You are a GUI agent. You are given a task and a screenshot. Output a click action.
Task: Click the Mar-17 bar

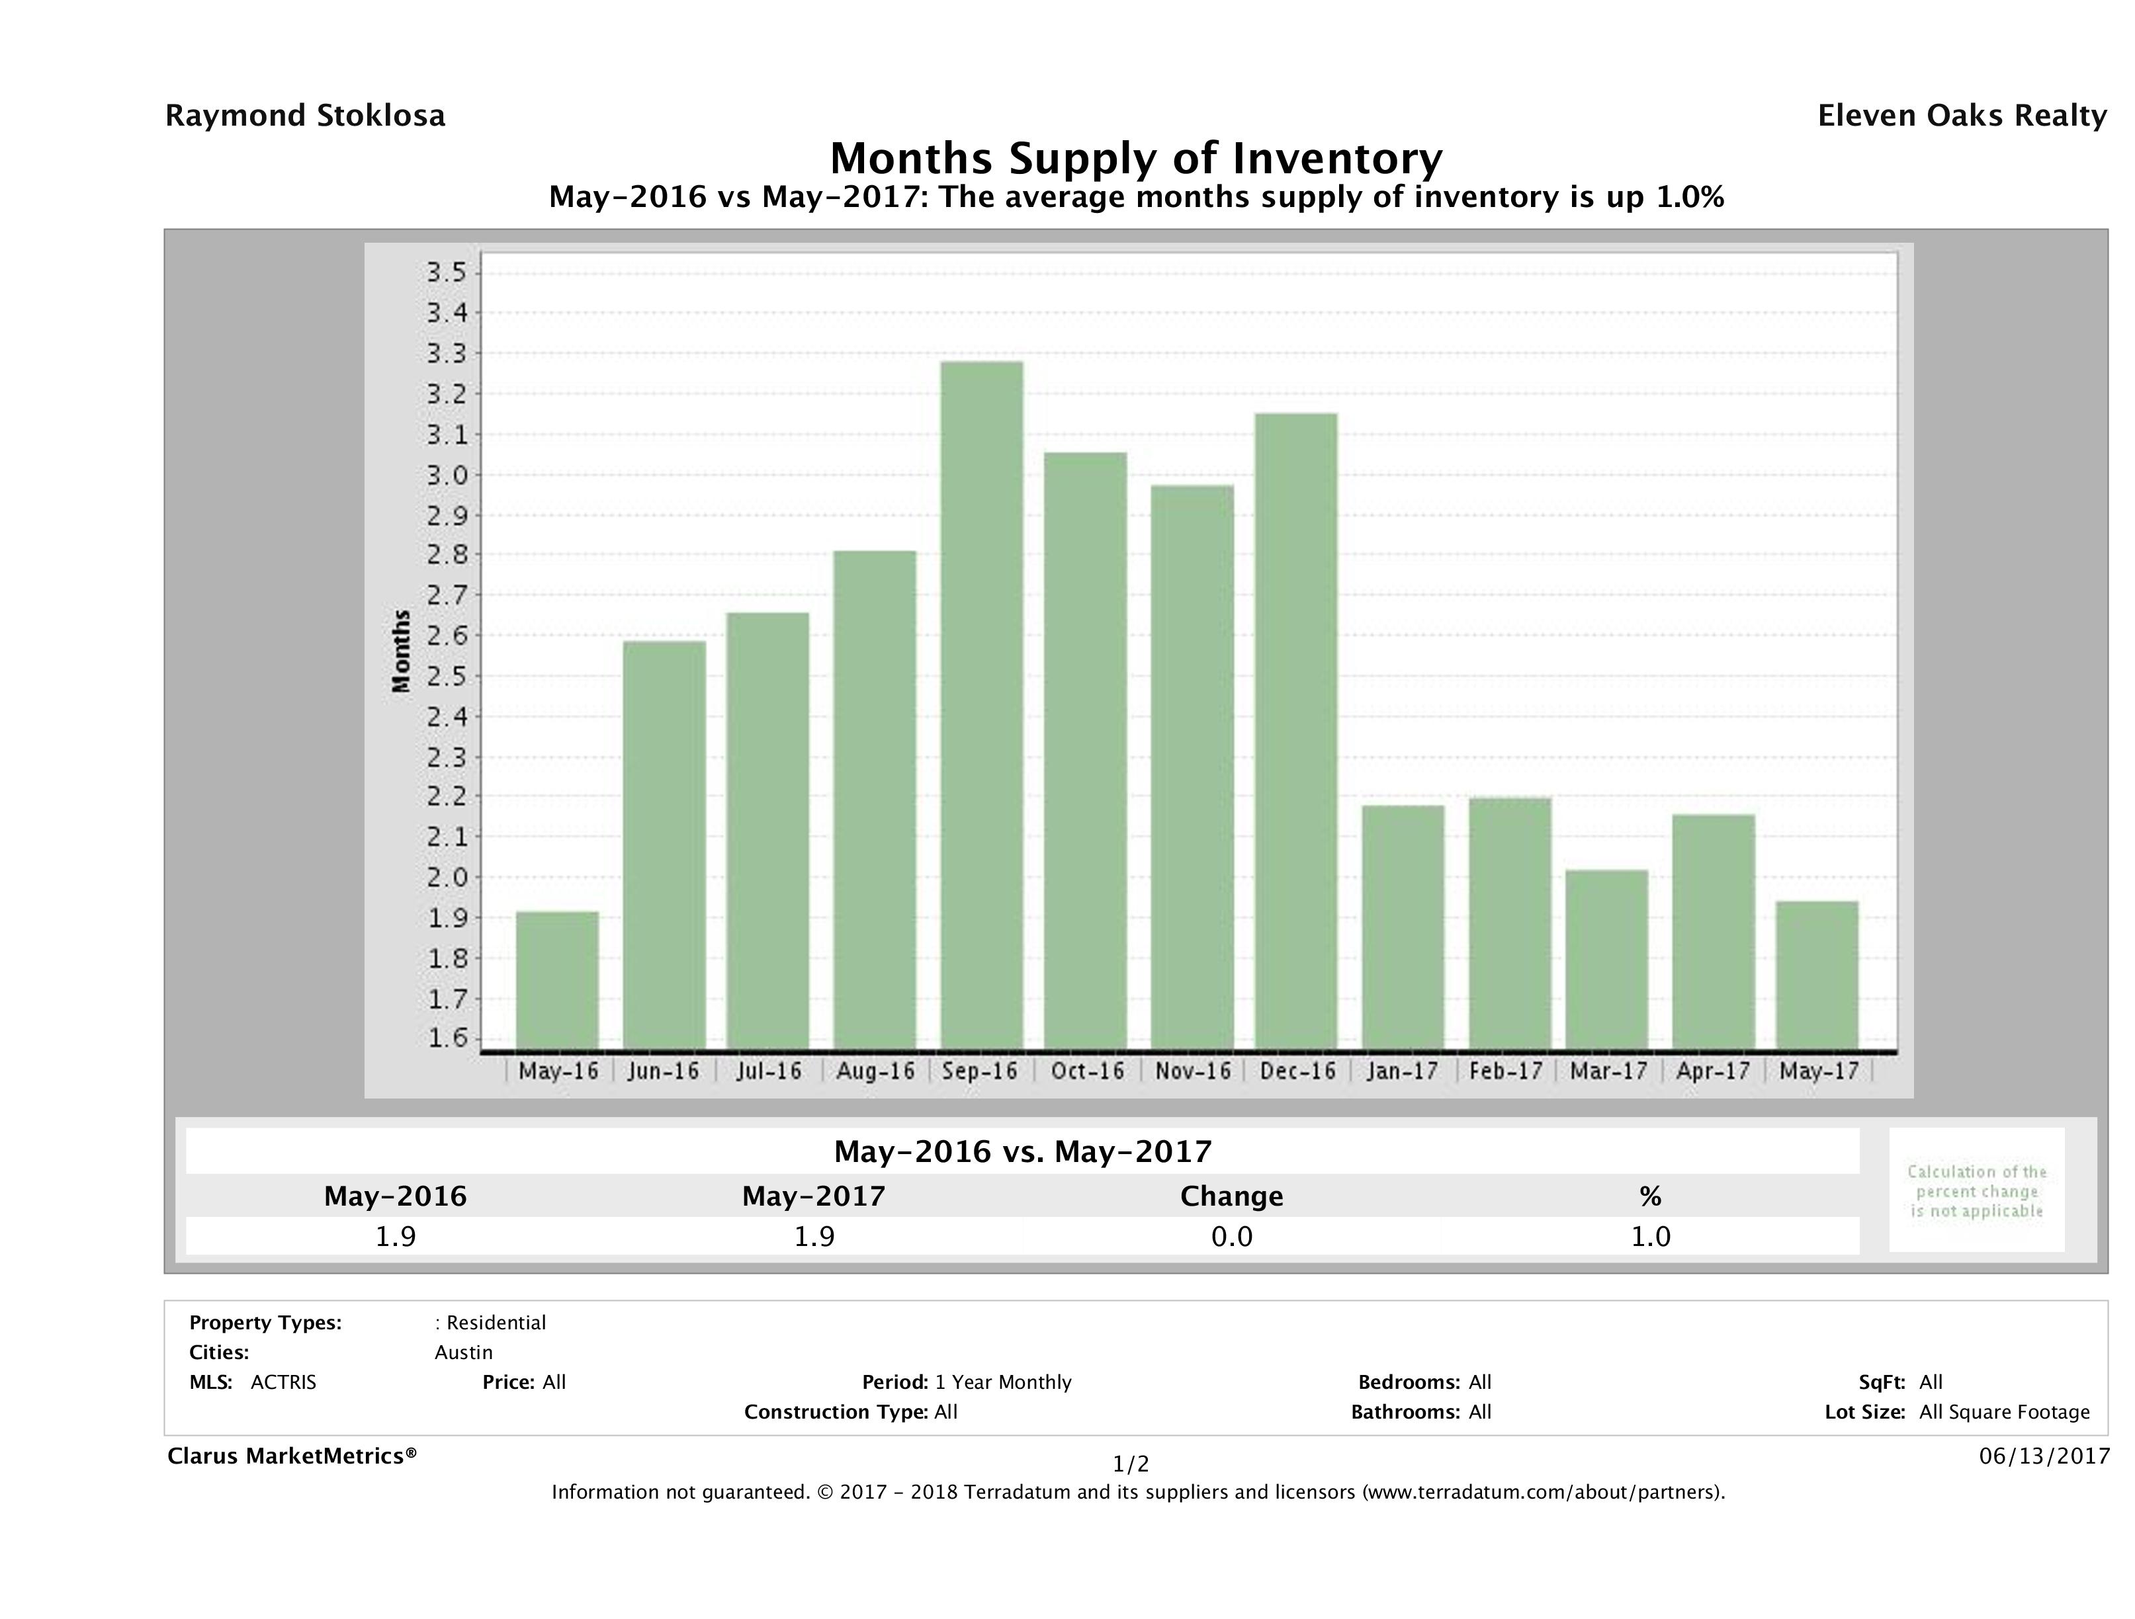[1606, 959]
